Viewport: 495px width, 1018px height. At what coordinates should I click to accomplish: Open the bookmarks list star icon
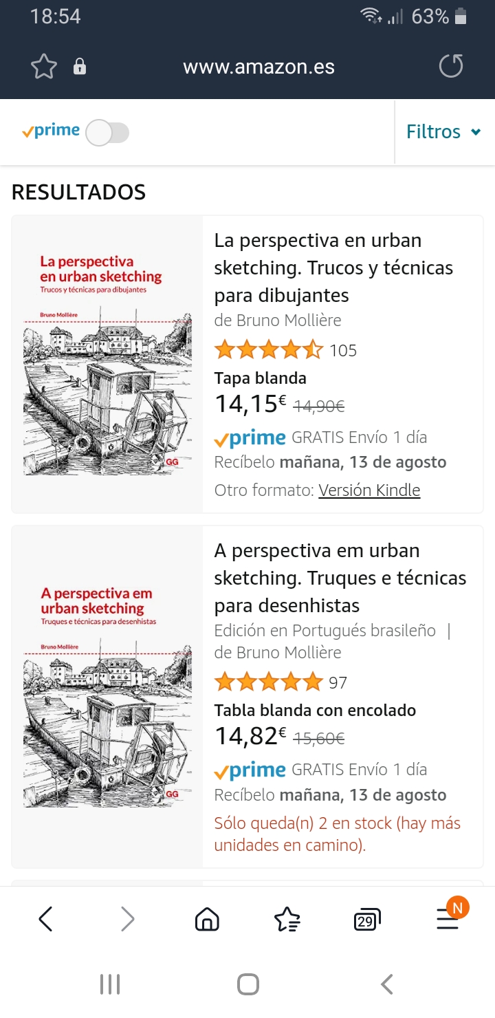point(287,919)
